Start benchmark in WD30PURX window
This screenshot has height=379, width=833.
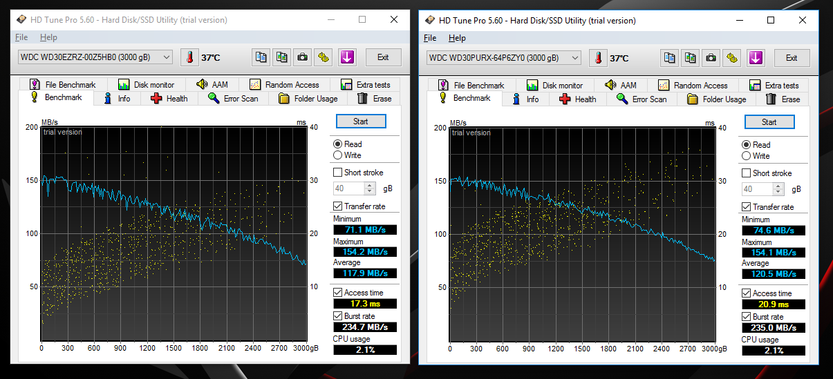pos(769,122)
